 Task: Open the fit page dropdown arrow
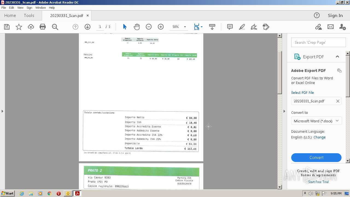[202, 27]
